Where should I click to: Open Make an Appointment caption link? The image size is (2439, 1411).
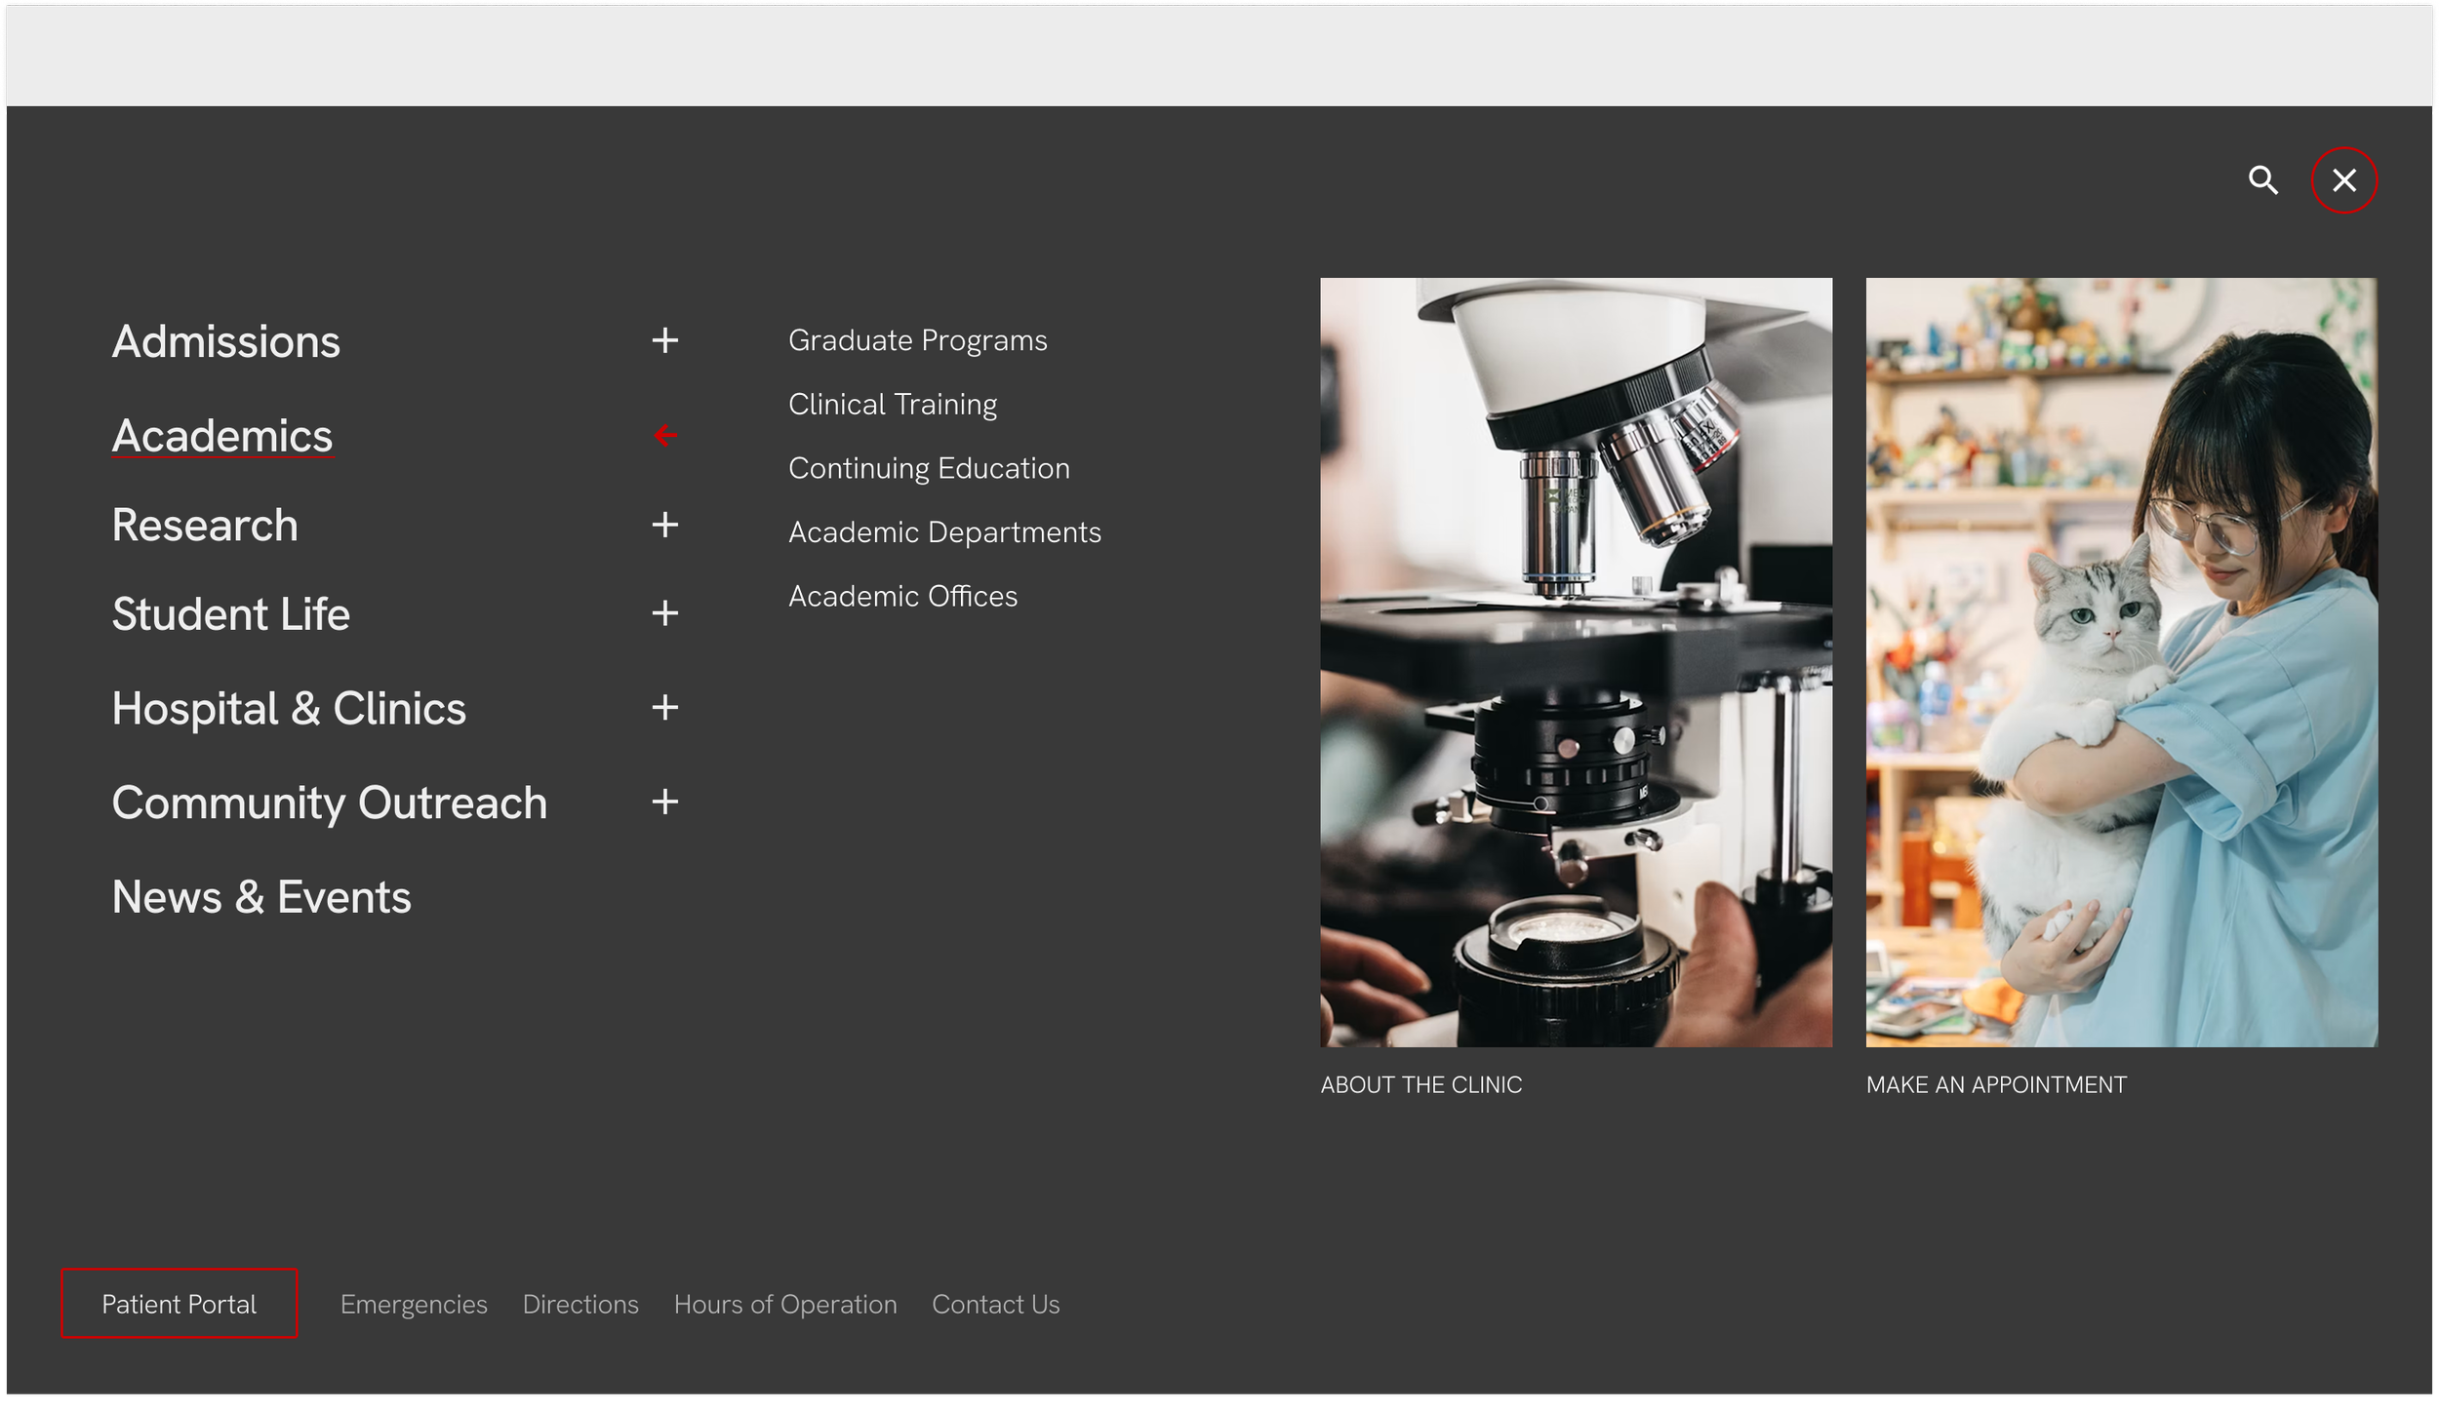[1996, 1084]
